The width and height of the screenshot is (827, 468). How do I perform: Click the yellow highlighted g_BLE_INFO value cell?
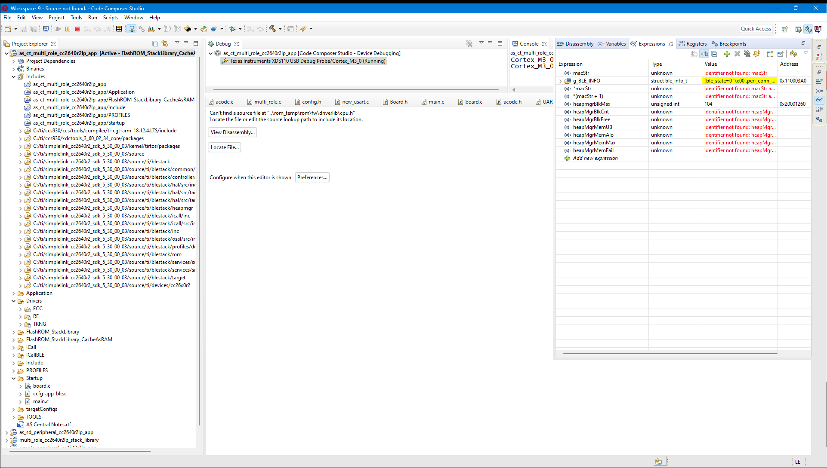739,81
